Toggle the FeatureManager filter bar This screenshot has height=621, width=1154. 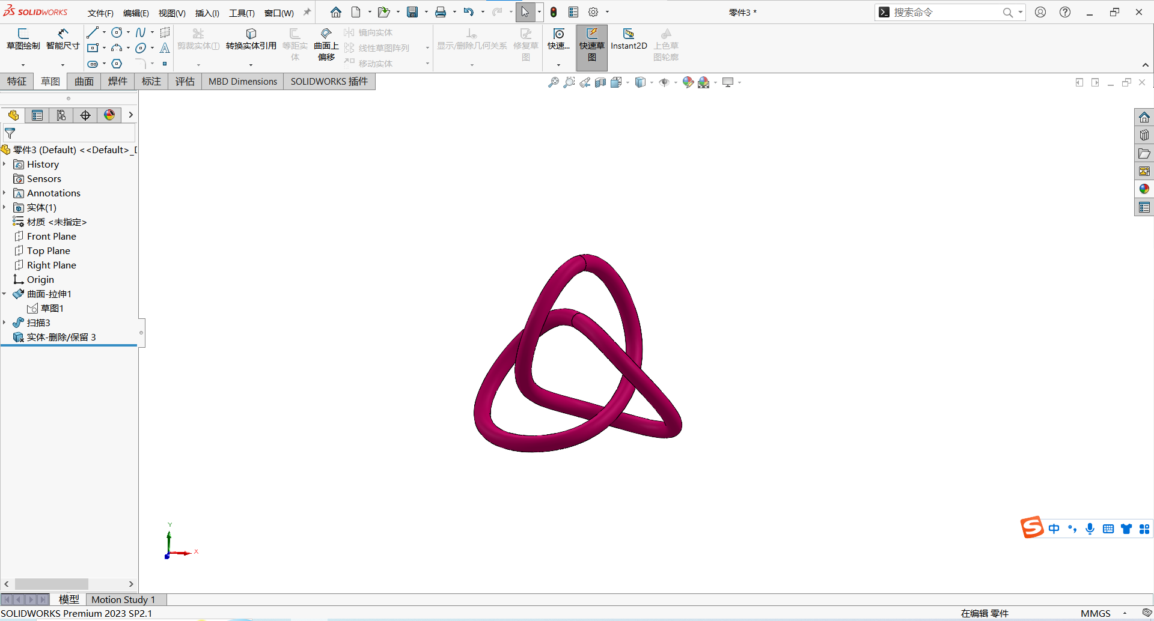pyautogui.click(x=10, y=133)
